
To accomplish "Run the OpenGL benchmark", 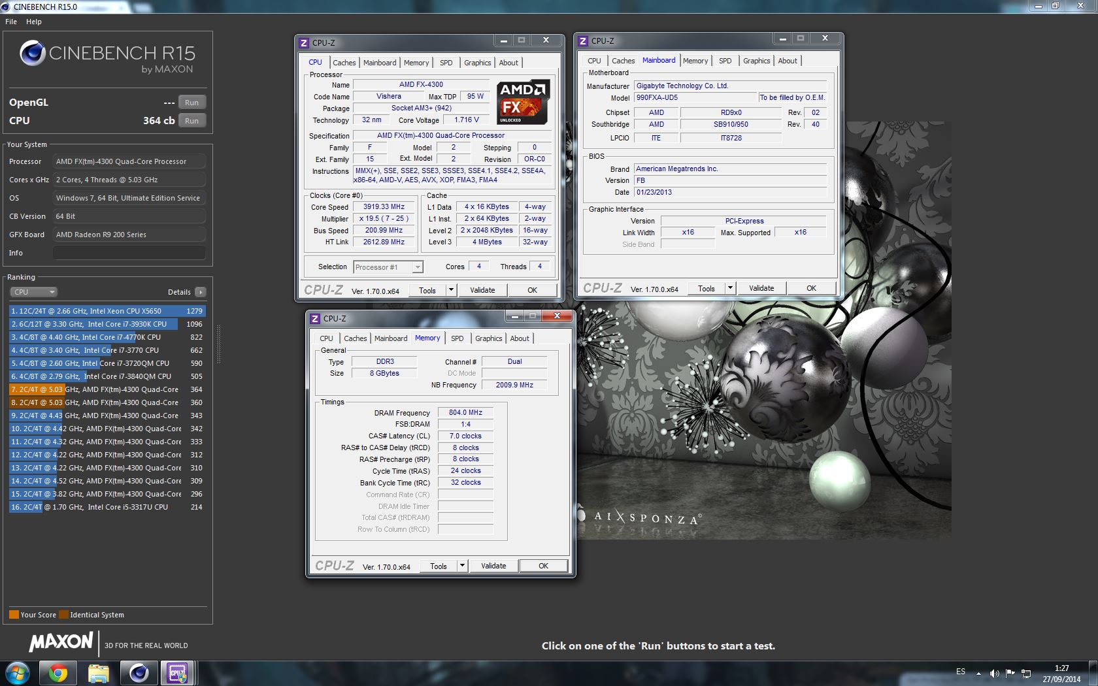I will 191,103.
